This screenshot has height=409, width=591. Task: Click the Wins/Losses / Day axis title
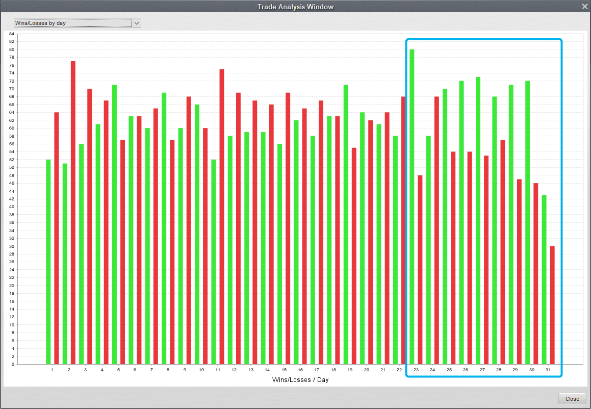pos(297,379)
